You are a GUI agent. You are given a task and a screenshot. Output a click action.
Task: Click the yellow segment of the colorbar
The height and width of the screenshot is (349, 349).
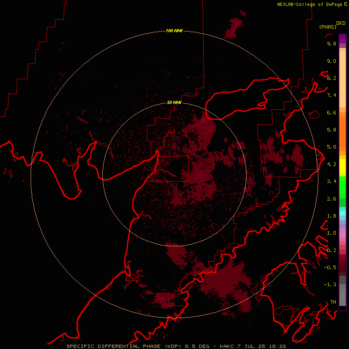point(342,166)
